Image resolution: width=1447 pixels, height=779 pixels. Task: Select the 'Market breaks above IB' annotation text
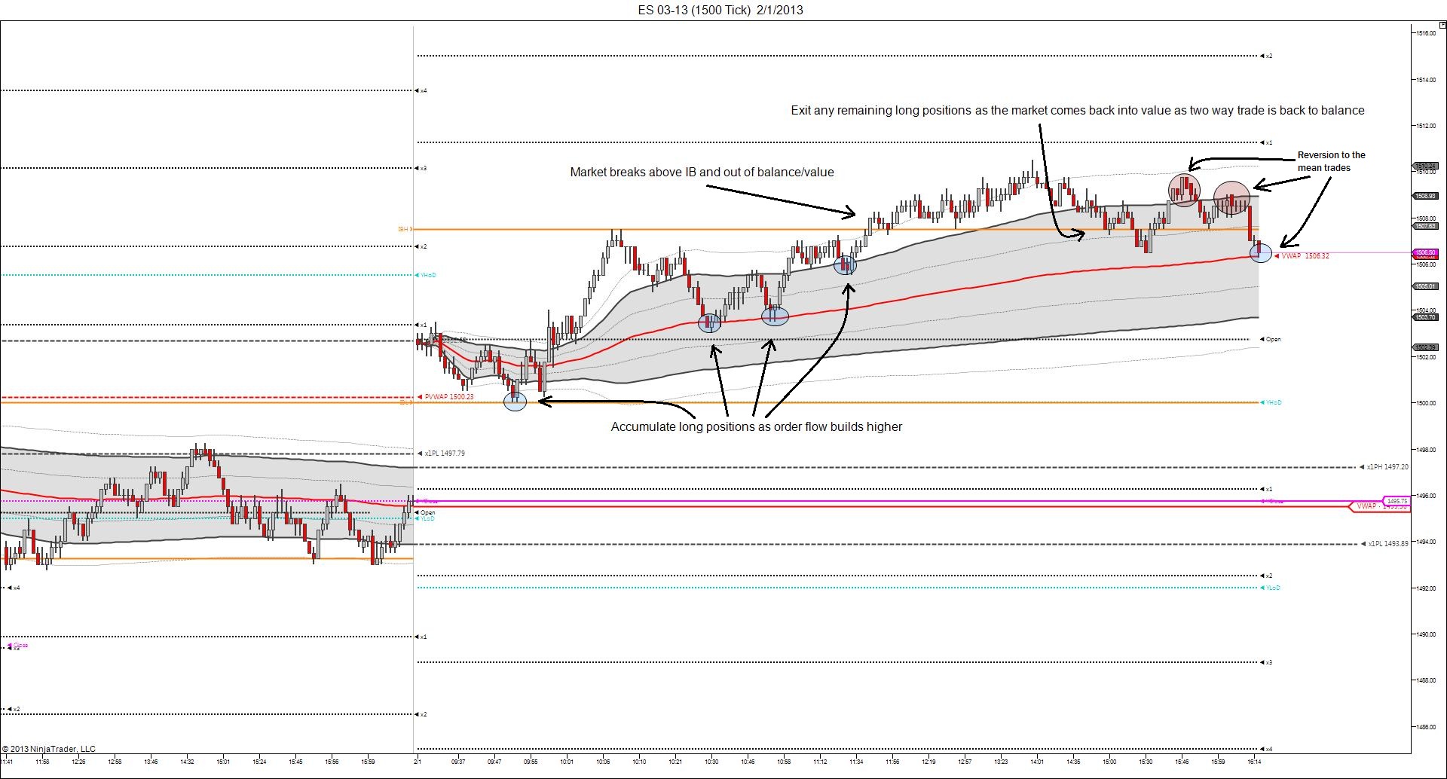coord(702,172)
